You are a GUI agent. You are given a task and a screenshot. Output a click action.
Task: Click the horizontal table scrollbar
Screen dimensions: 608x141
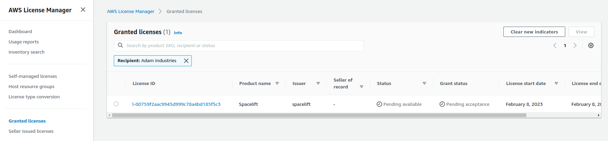(x=319, y=115)
